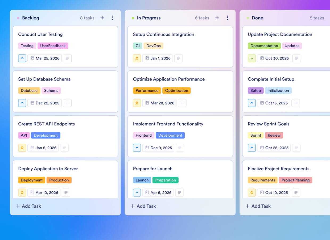The width and height of the screenshot is (330, 240).
Task: Toggle priority on Create REST API Endpoints
Action: (x=22, y=148)
